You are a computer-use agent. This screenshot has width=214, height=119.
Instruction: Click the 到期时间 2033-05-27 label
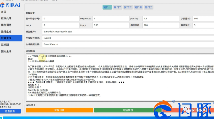click(10, 104)
